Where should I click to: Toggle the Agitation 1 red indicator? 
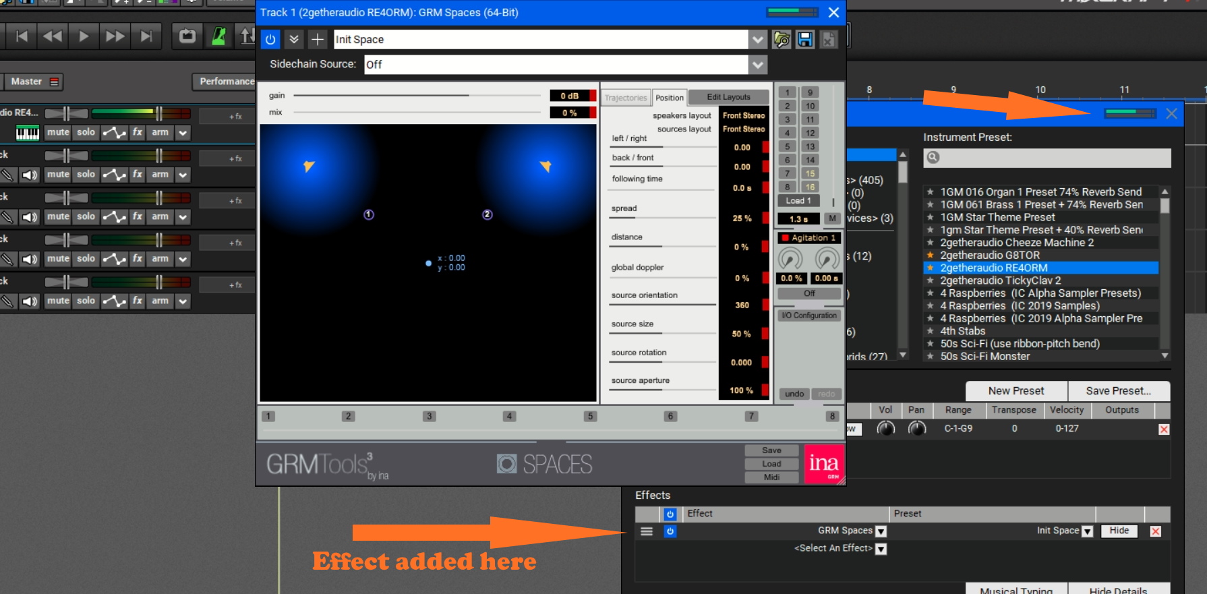tap(785, 238)
